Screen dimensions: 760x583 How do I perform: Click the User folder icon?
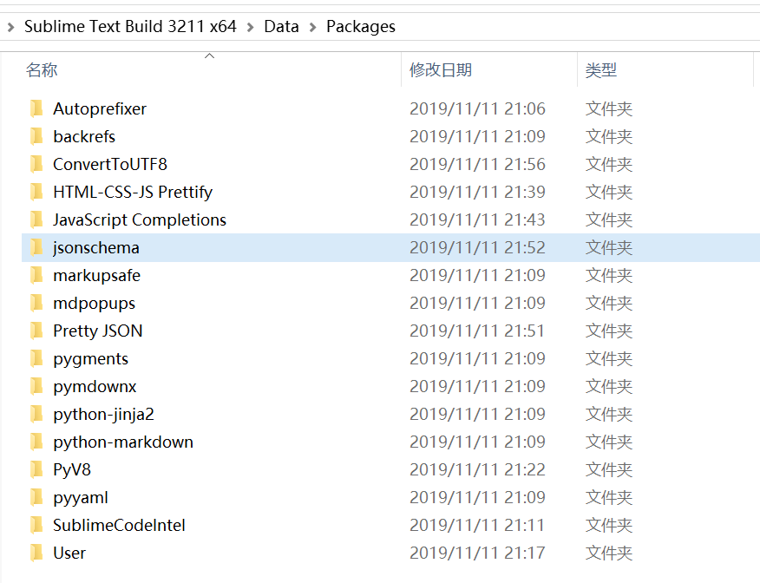click(x=36, y=553)
